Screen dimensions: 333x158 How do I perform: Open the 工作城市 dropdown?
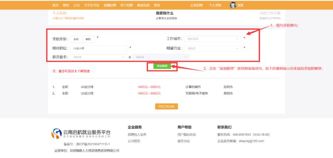212,39
